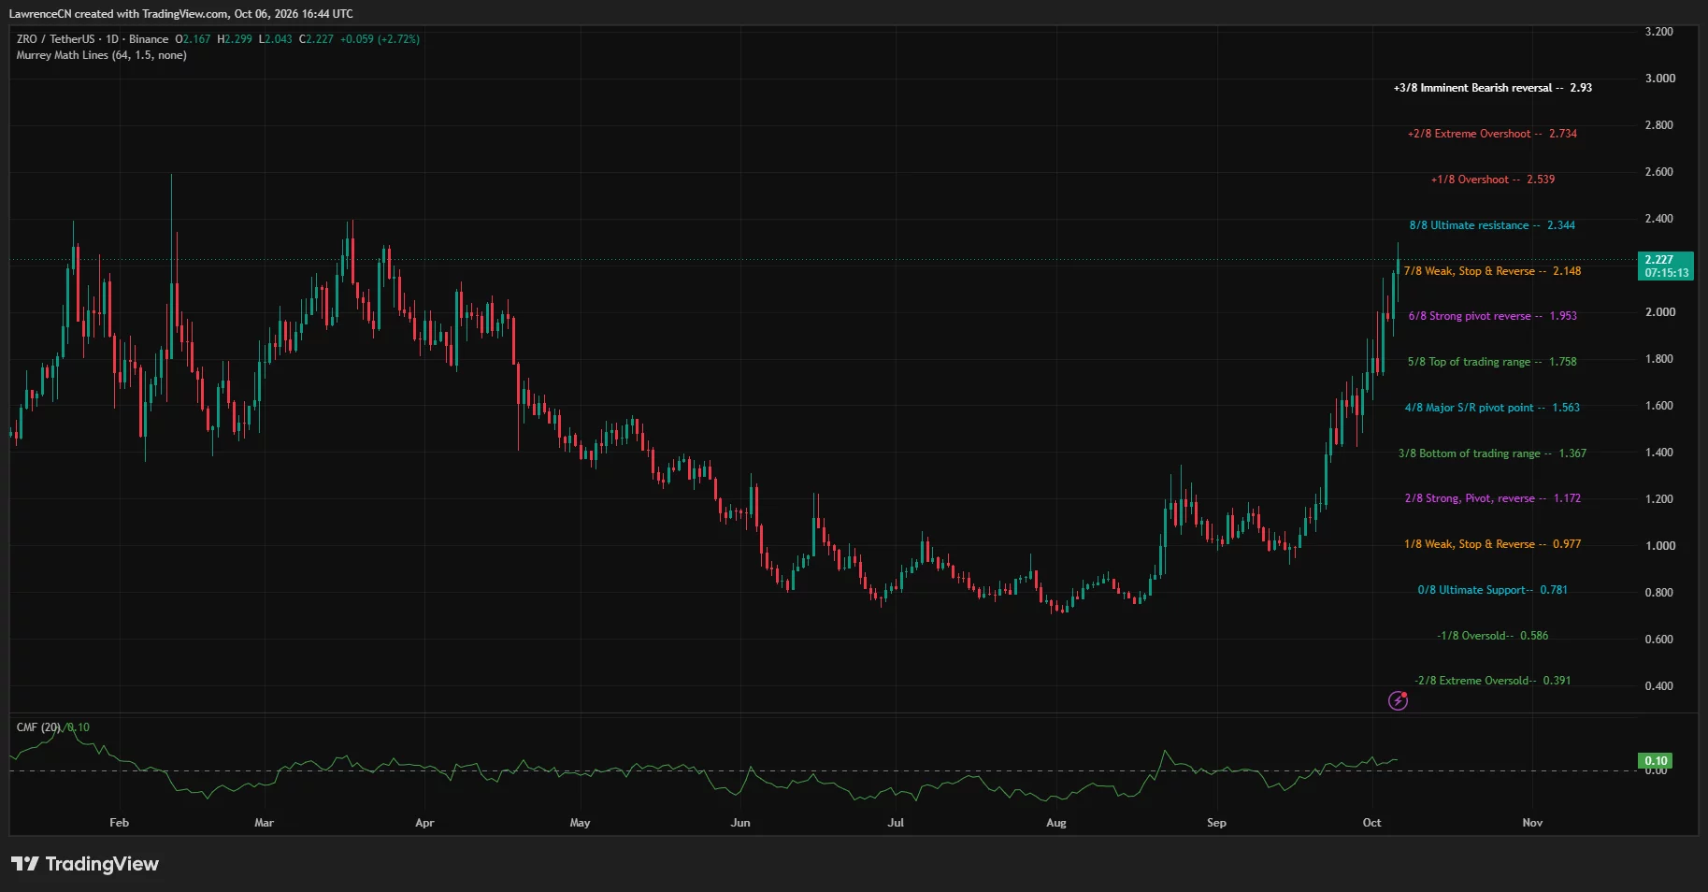Click the +0.059 (+2.72%) change value
This screenshot has width=1708, height=892.
(x=380, y=39)
